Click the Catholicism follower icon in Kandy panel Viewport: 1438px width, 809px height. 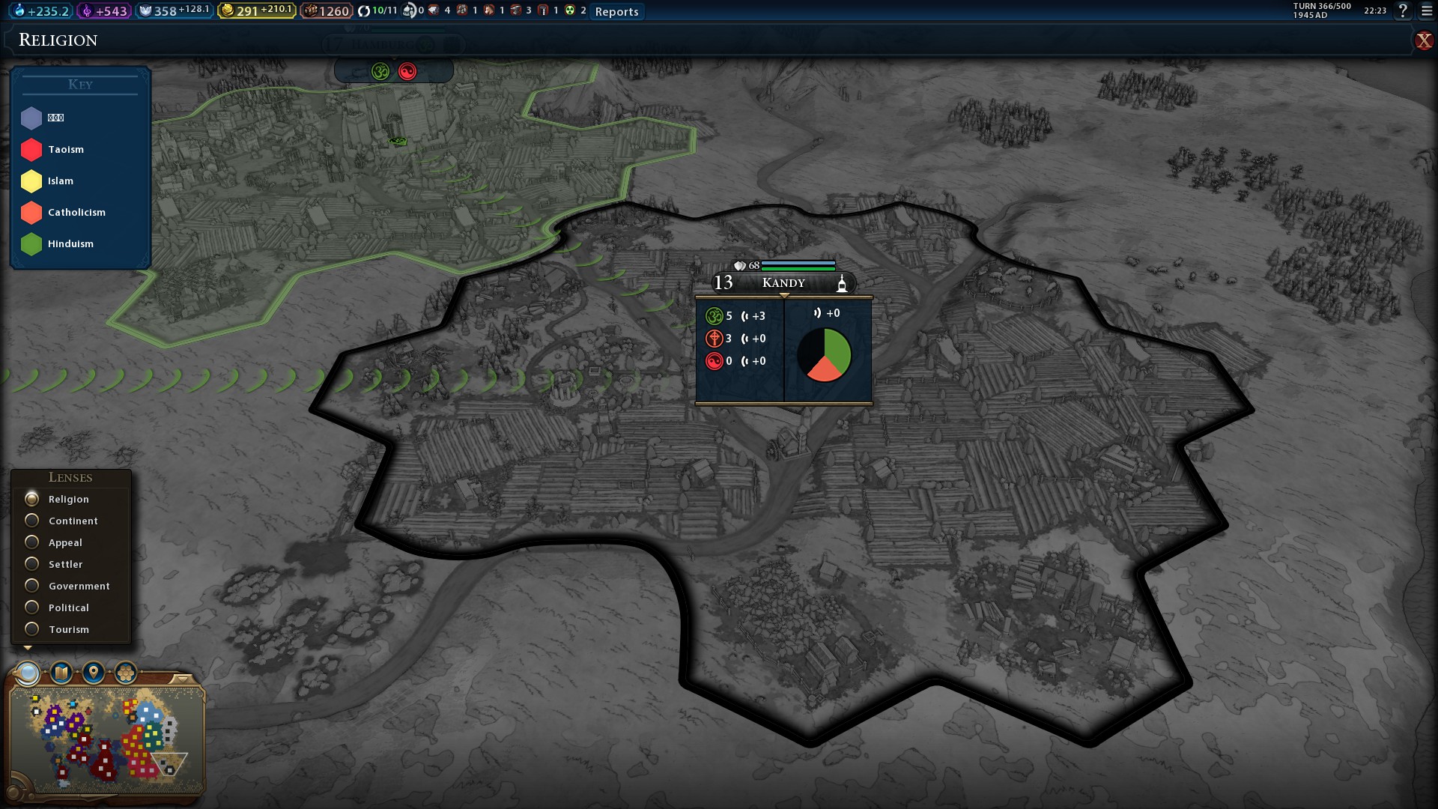coord(714,339)
